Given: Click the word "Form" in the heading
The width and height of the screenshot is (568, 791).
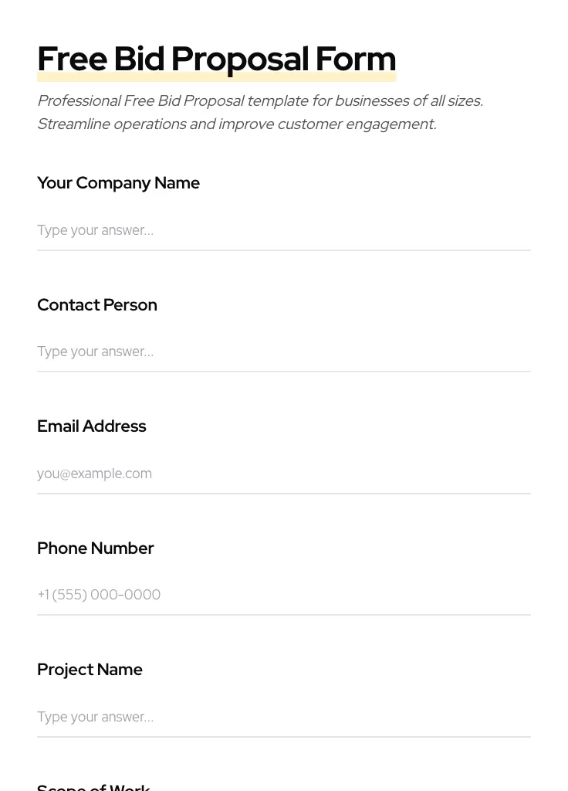Looking at the screenshot, I should point(356,59).
